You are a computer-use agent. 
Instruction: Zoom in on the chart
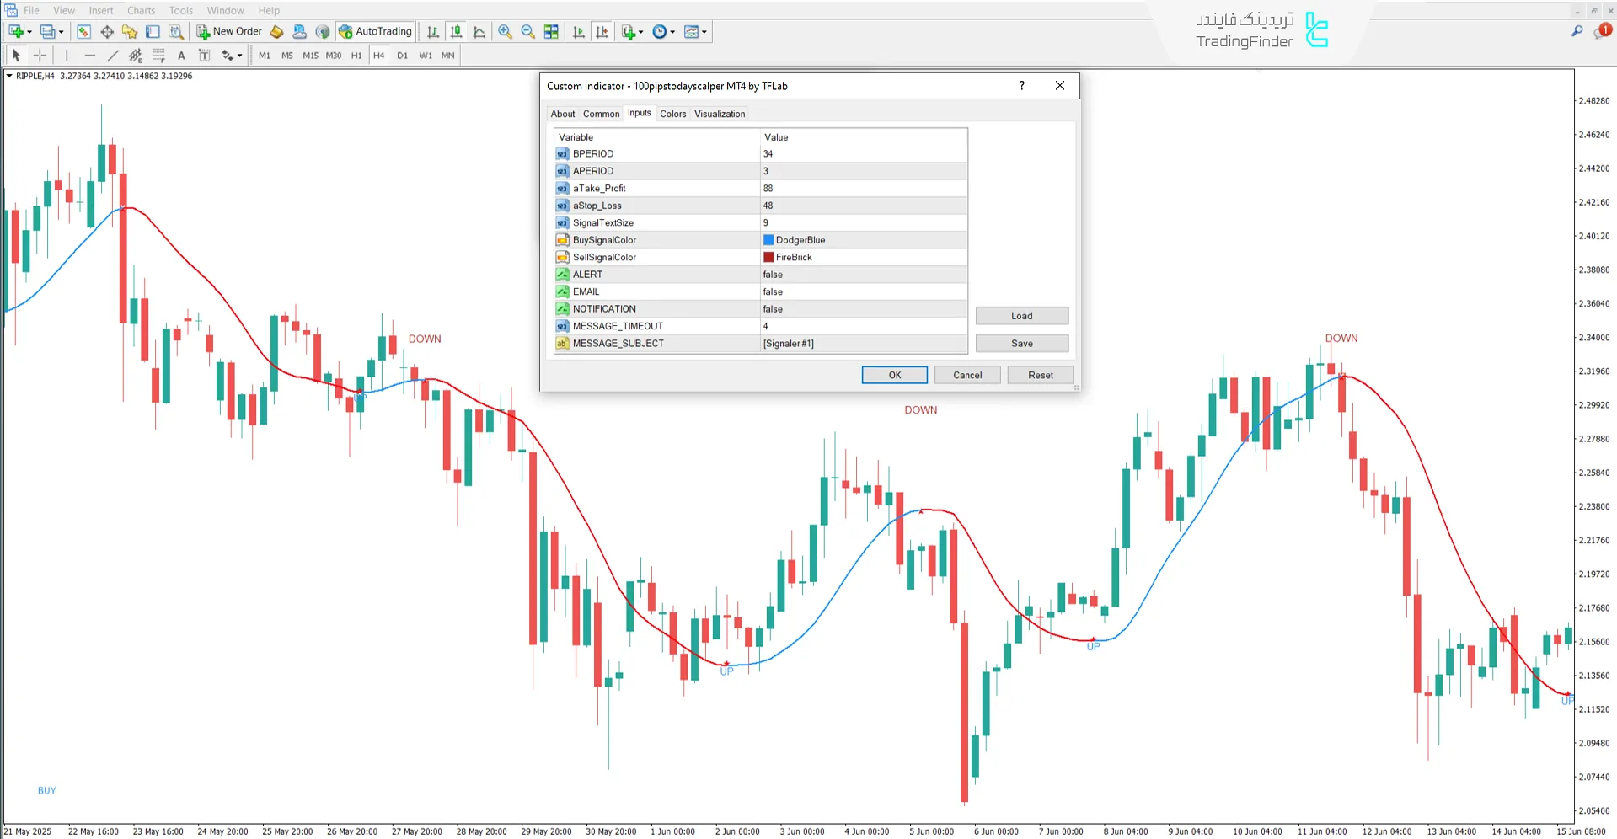506,31
